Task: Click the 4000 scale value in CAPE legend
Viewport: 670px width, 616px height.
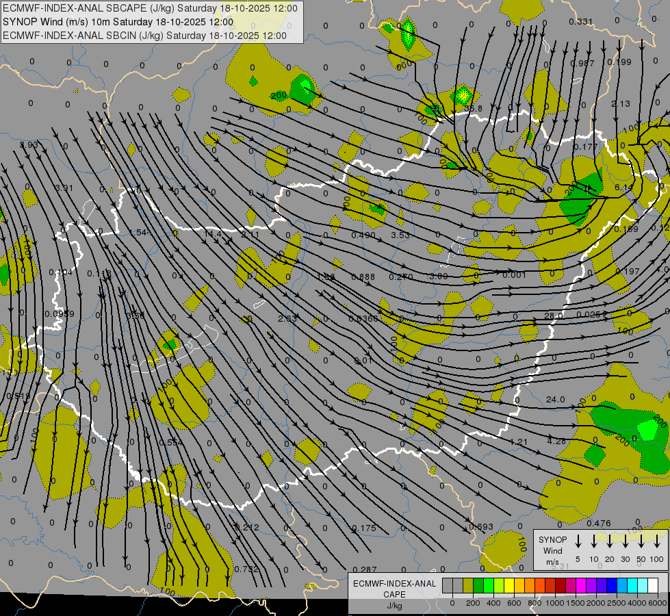Action: 637,603
